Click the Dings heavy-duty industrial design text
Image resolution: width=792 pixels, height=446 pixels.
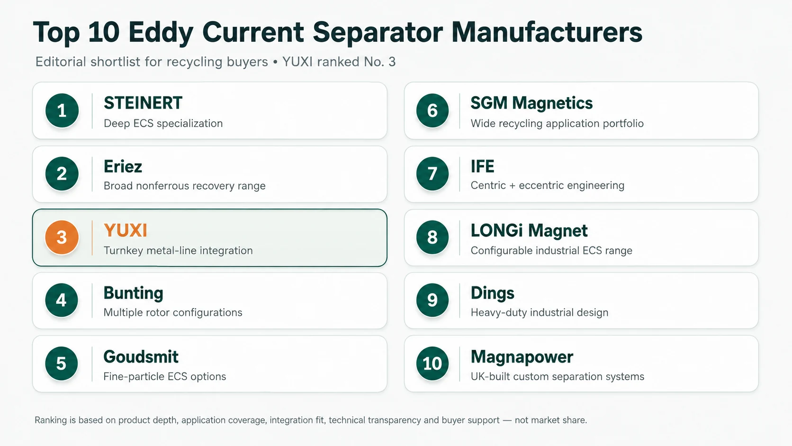pos(539,313)
